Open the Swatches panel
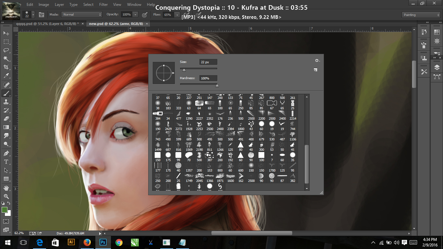This screenshot has height=249, width=443. pos(437,32)
